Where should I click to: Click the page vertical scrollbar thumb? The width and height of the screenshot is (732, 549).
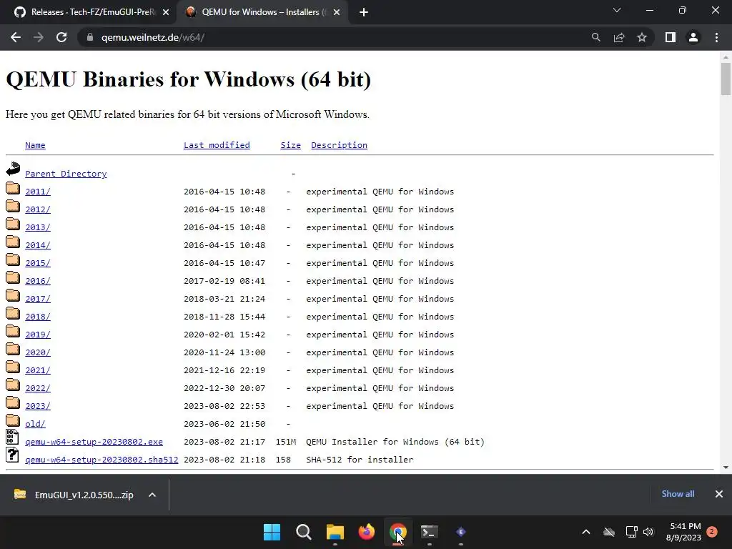tap(726, 79)
